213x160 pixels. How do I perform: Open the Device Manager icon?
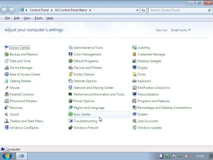coord(6,67)
